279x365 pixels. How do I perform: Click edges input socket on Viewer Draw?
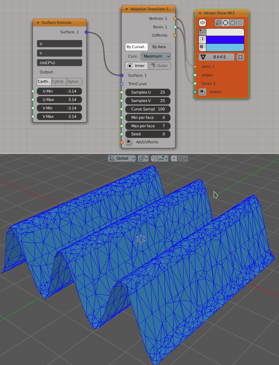pos(195,75)
